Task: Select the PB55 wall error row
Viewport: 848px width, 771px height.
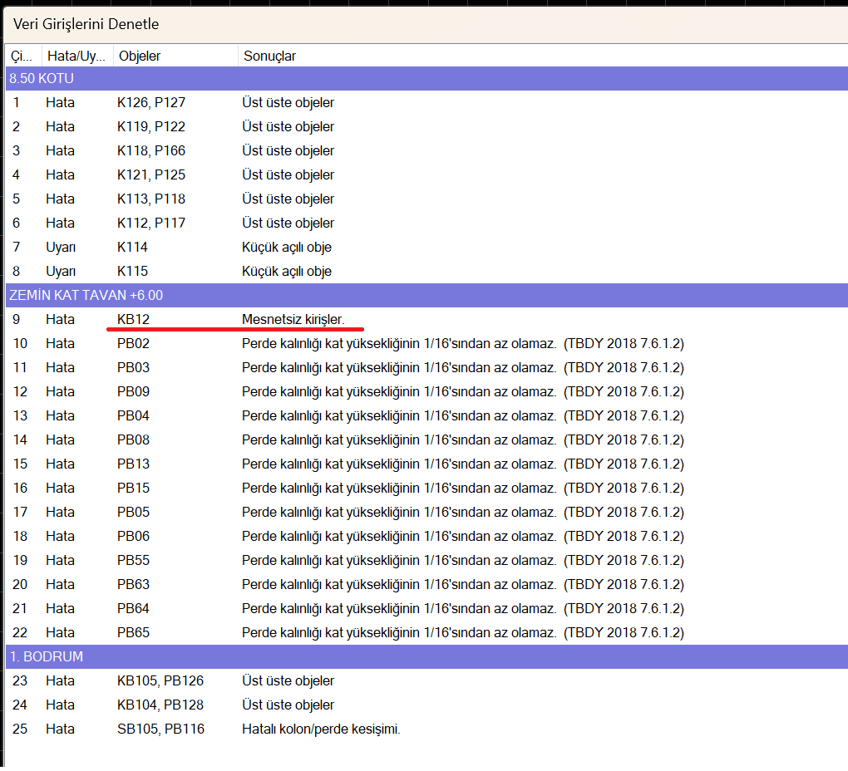Action: click(x=133, y=560)
